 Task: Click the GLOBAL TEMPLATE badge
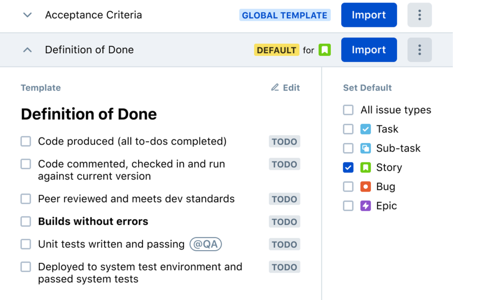(x=284, y=15)
